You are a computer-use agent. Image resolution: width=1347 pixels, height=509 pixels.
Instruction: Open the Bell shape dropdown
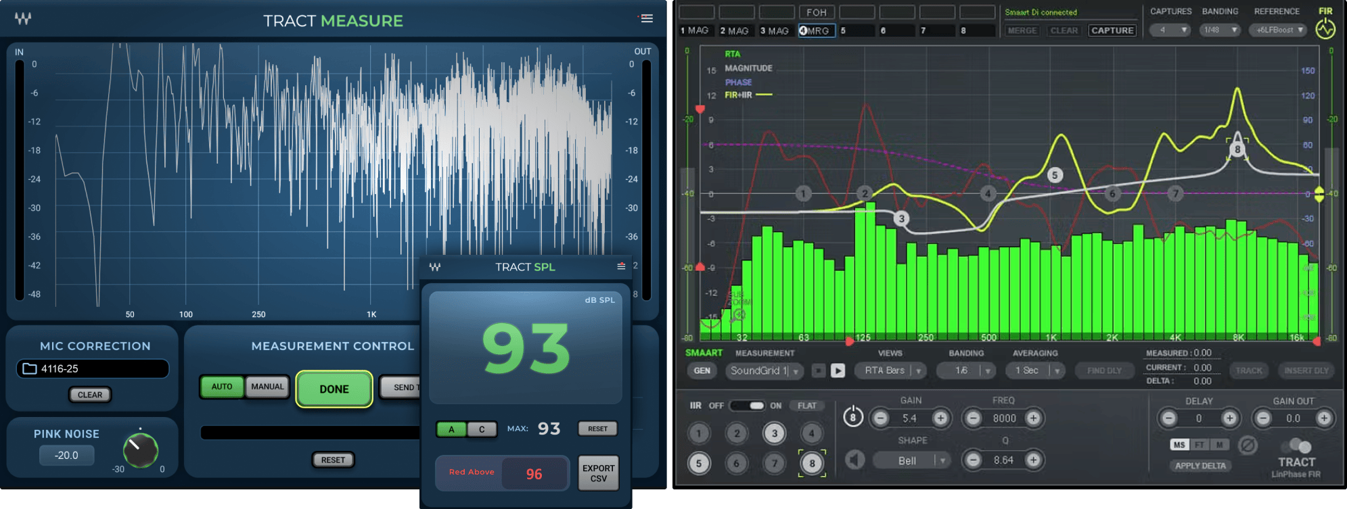912,460
